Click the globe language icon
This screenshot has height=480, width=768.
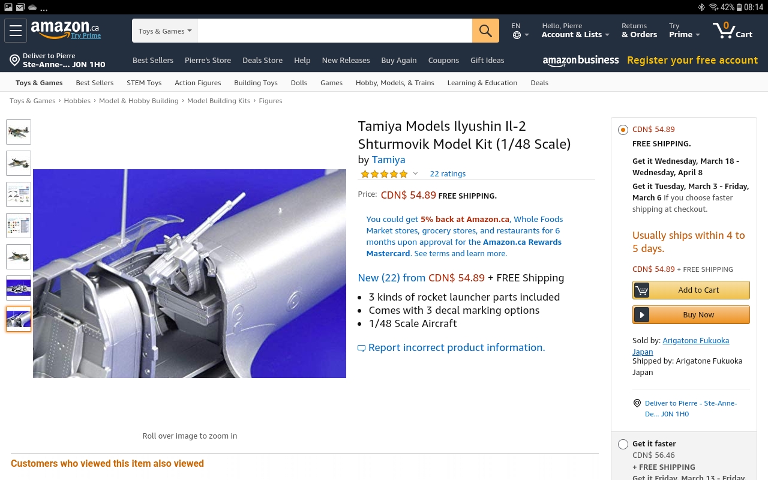pos(517,35)
